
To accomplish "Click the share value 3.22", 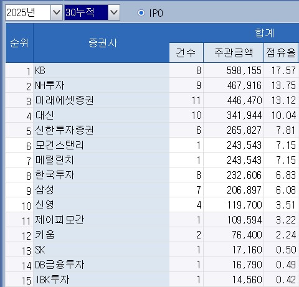I will pos(286,220).
